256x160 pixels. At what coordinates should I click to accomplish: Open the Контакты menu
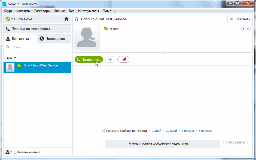pos(23,11)
